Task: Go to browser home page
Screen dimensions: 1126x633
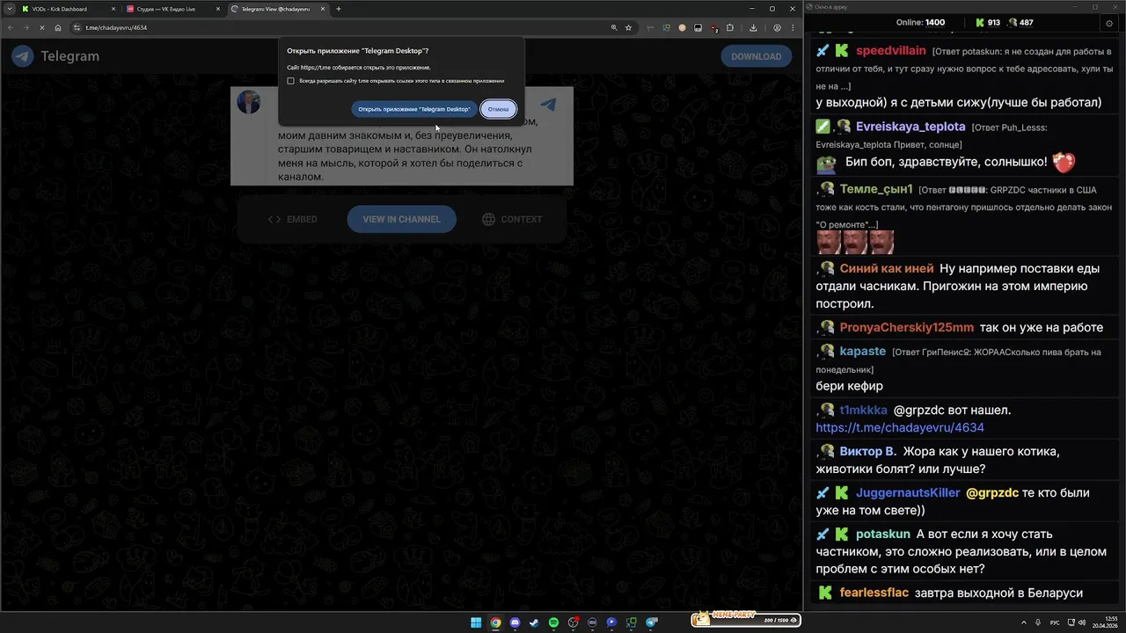Action: pyautogui.click(x=58, y=27)
